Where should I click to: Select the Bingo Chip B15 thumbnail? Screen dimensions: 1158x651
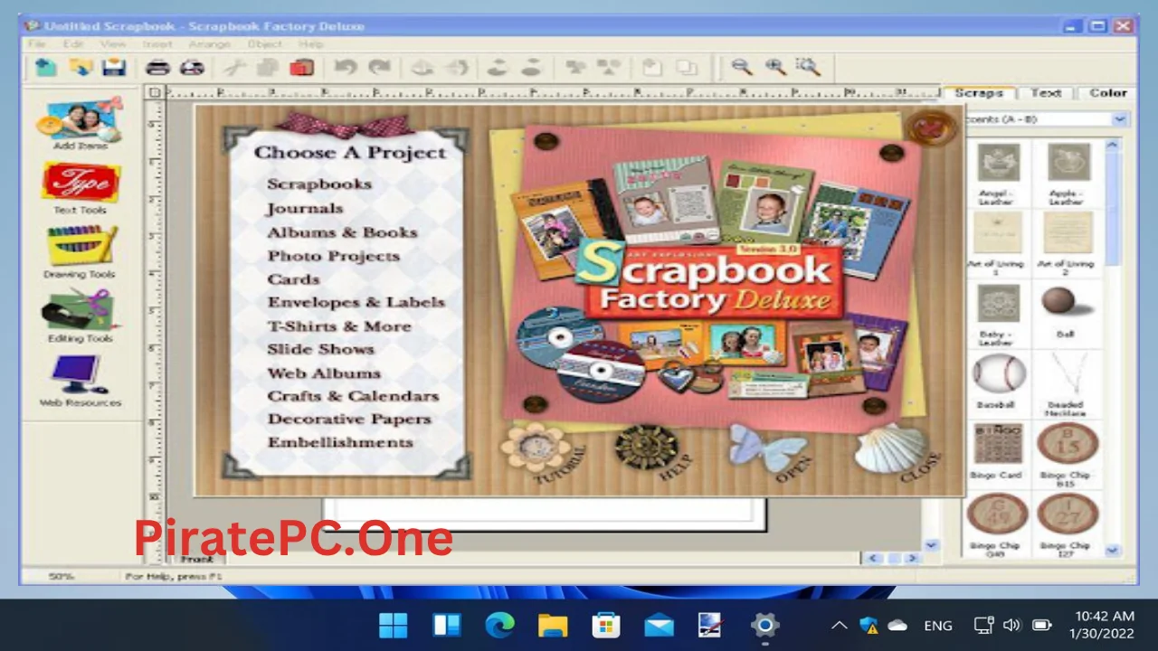coord(1068,443)
